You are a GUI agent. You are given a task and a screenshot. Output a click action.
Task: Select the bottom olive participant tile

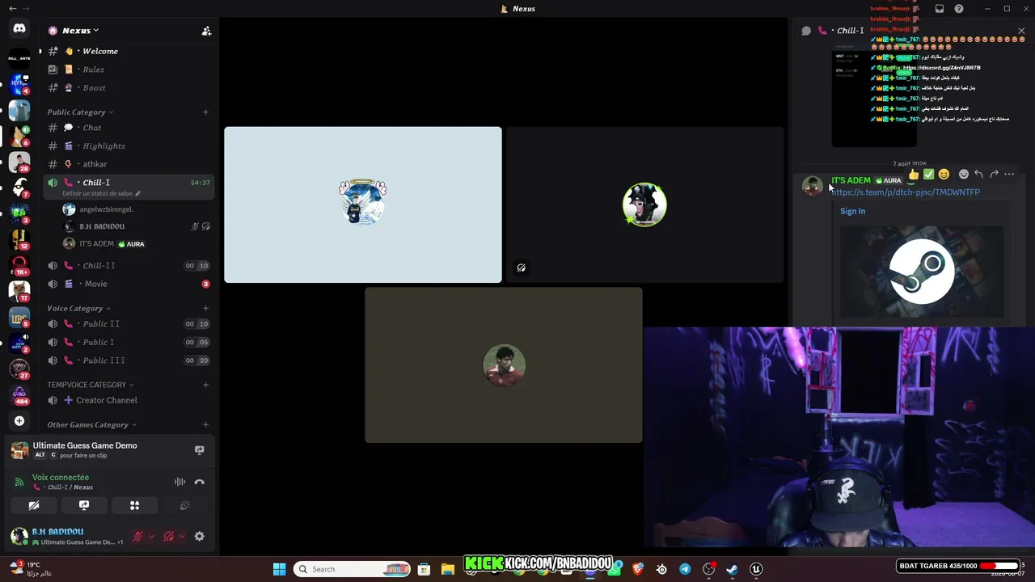(504, 365)
